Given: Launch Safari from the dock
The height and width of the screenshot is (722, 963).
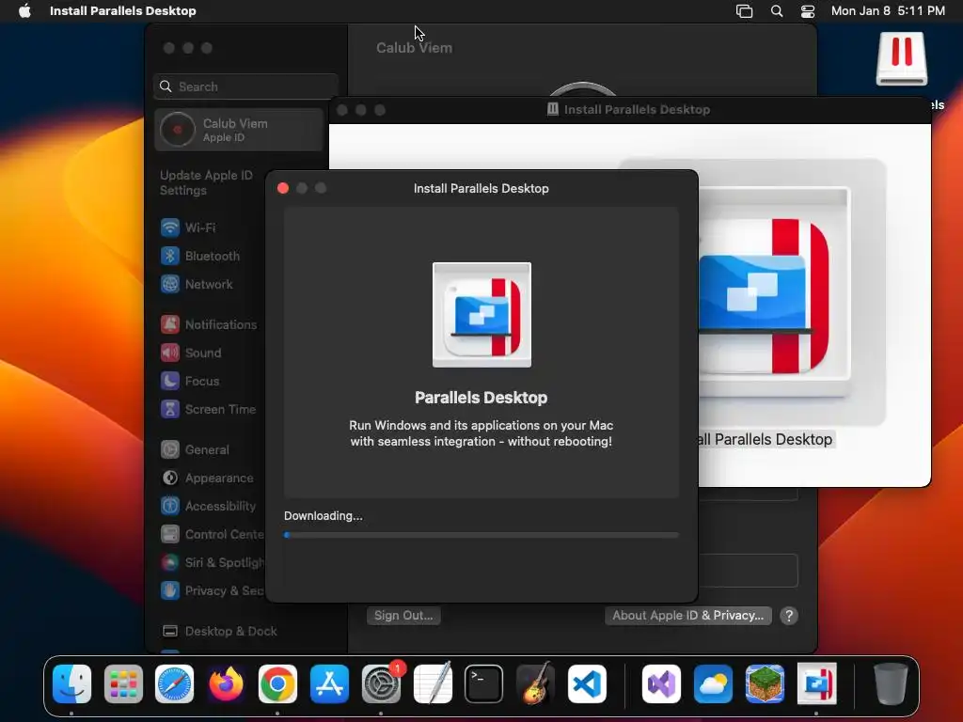Looking at the screenshot, I should [174, 683].
